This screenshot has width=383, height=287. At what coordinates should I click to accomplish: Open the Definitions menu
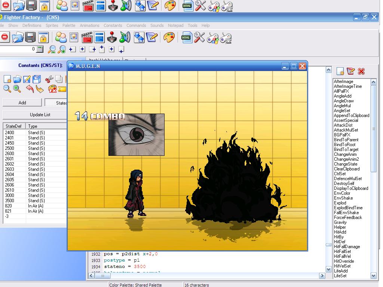[x=32, y=25]
